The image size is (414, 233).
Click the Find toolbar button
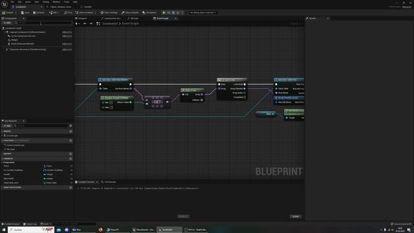point(68,12)
